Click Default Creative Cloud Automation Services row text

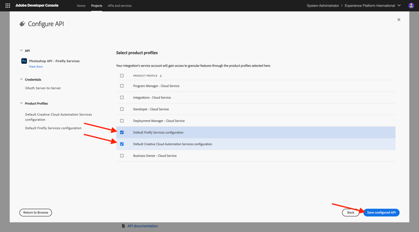click(173, 144)
